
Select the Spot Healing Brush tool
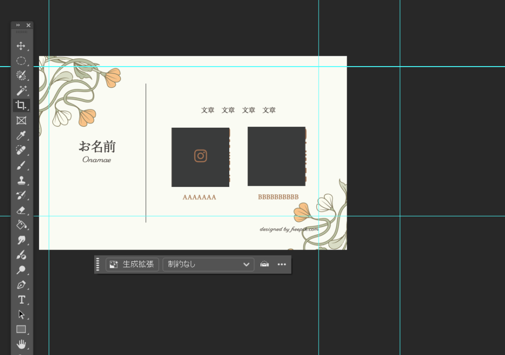(21, 150)
